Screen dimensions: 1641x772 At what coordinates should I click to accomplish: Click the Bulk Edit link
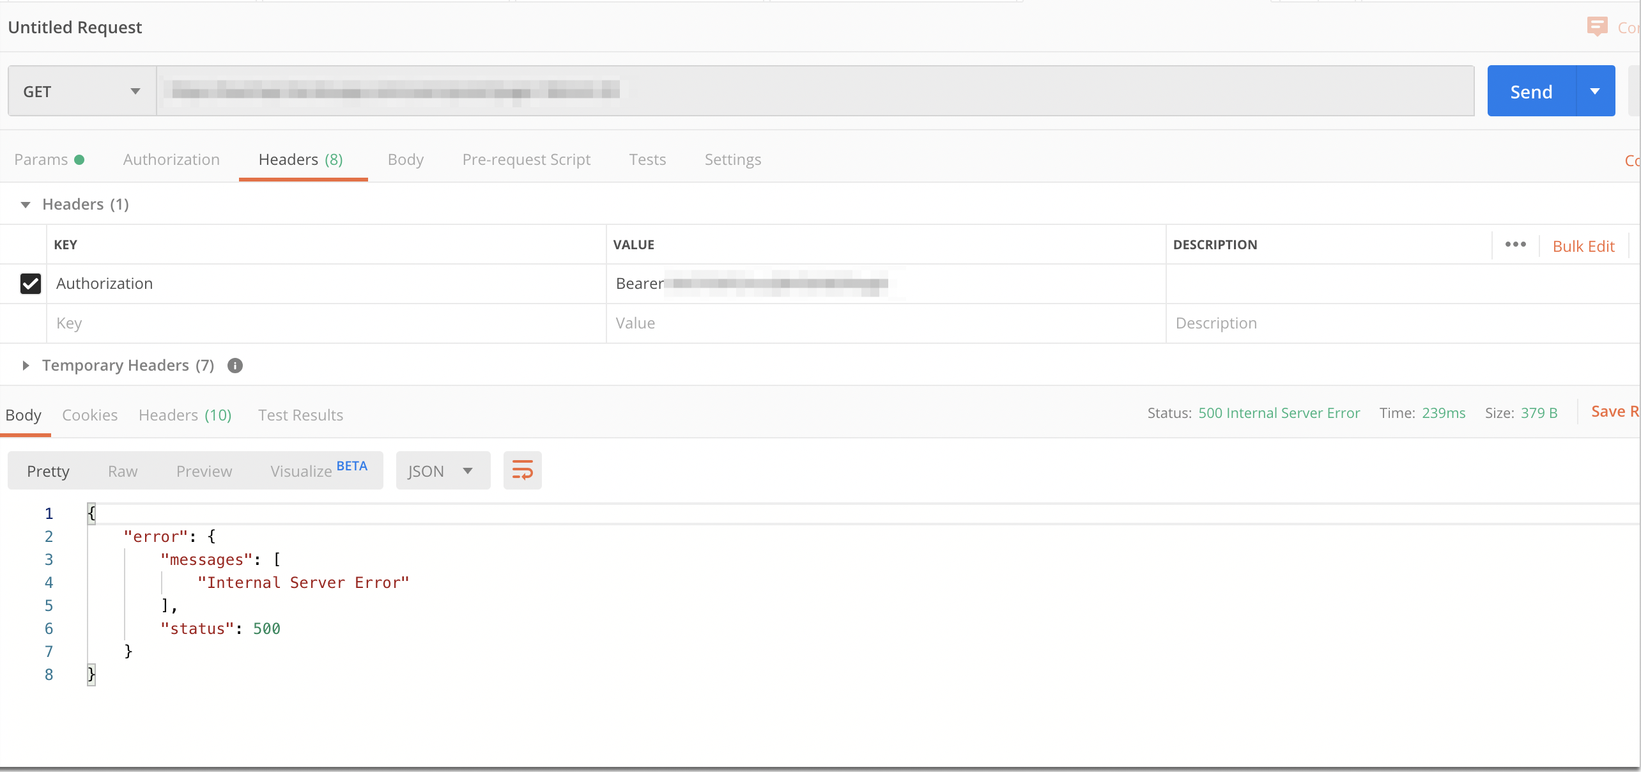click(x=1583, y=246)
